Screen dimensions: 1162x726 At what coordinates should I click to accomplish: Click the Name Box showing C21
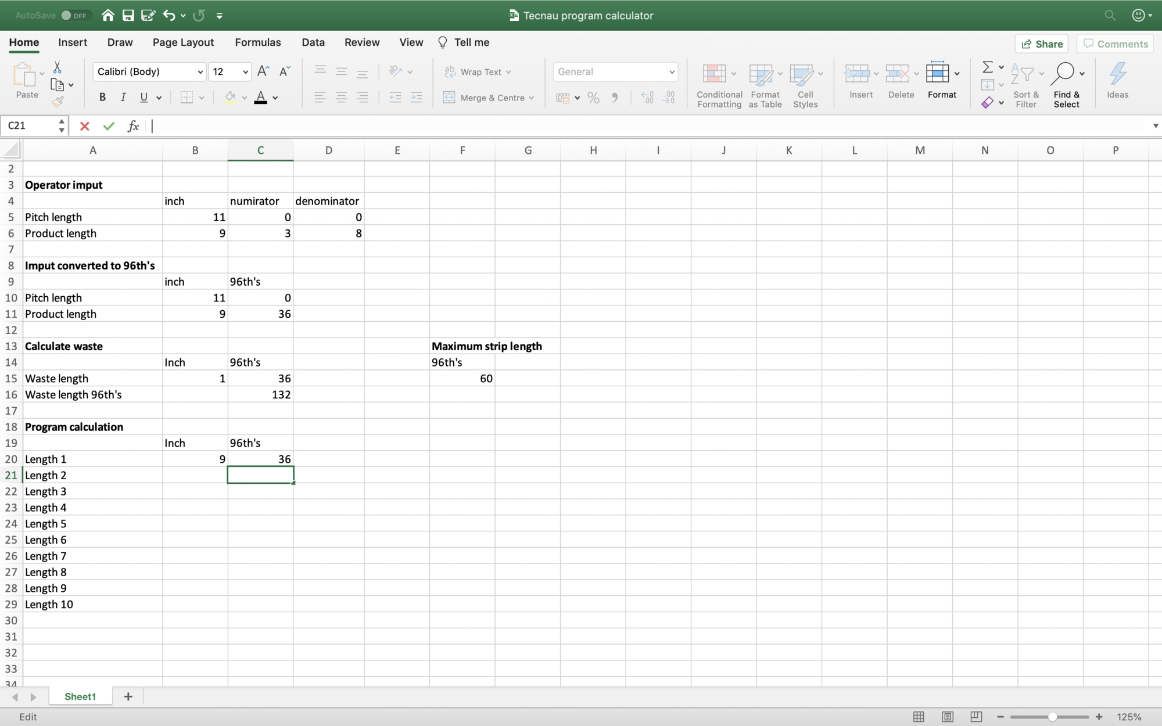click(29, 126)
